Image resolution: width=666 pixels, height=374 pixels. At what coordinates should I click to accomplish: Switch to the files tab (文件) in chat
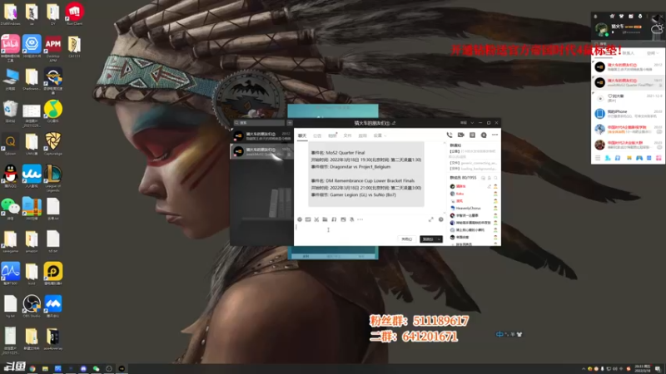click(347, 135)
